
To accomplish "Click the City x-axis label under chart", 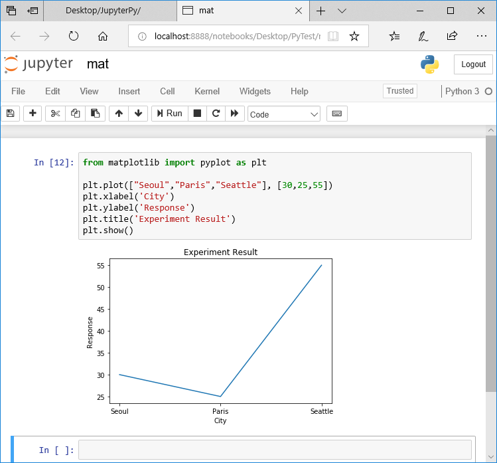I will coord(220,420).
